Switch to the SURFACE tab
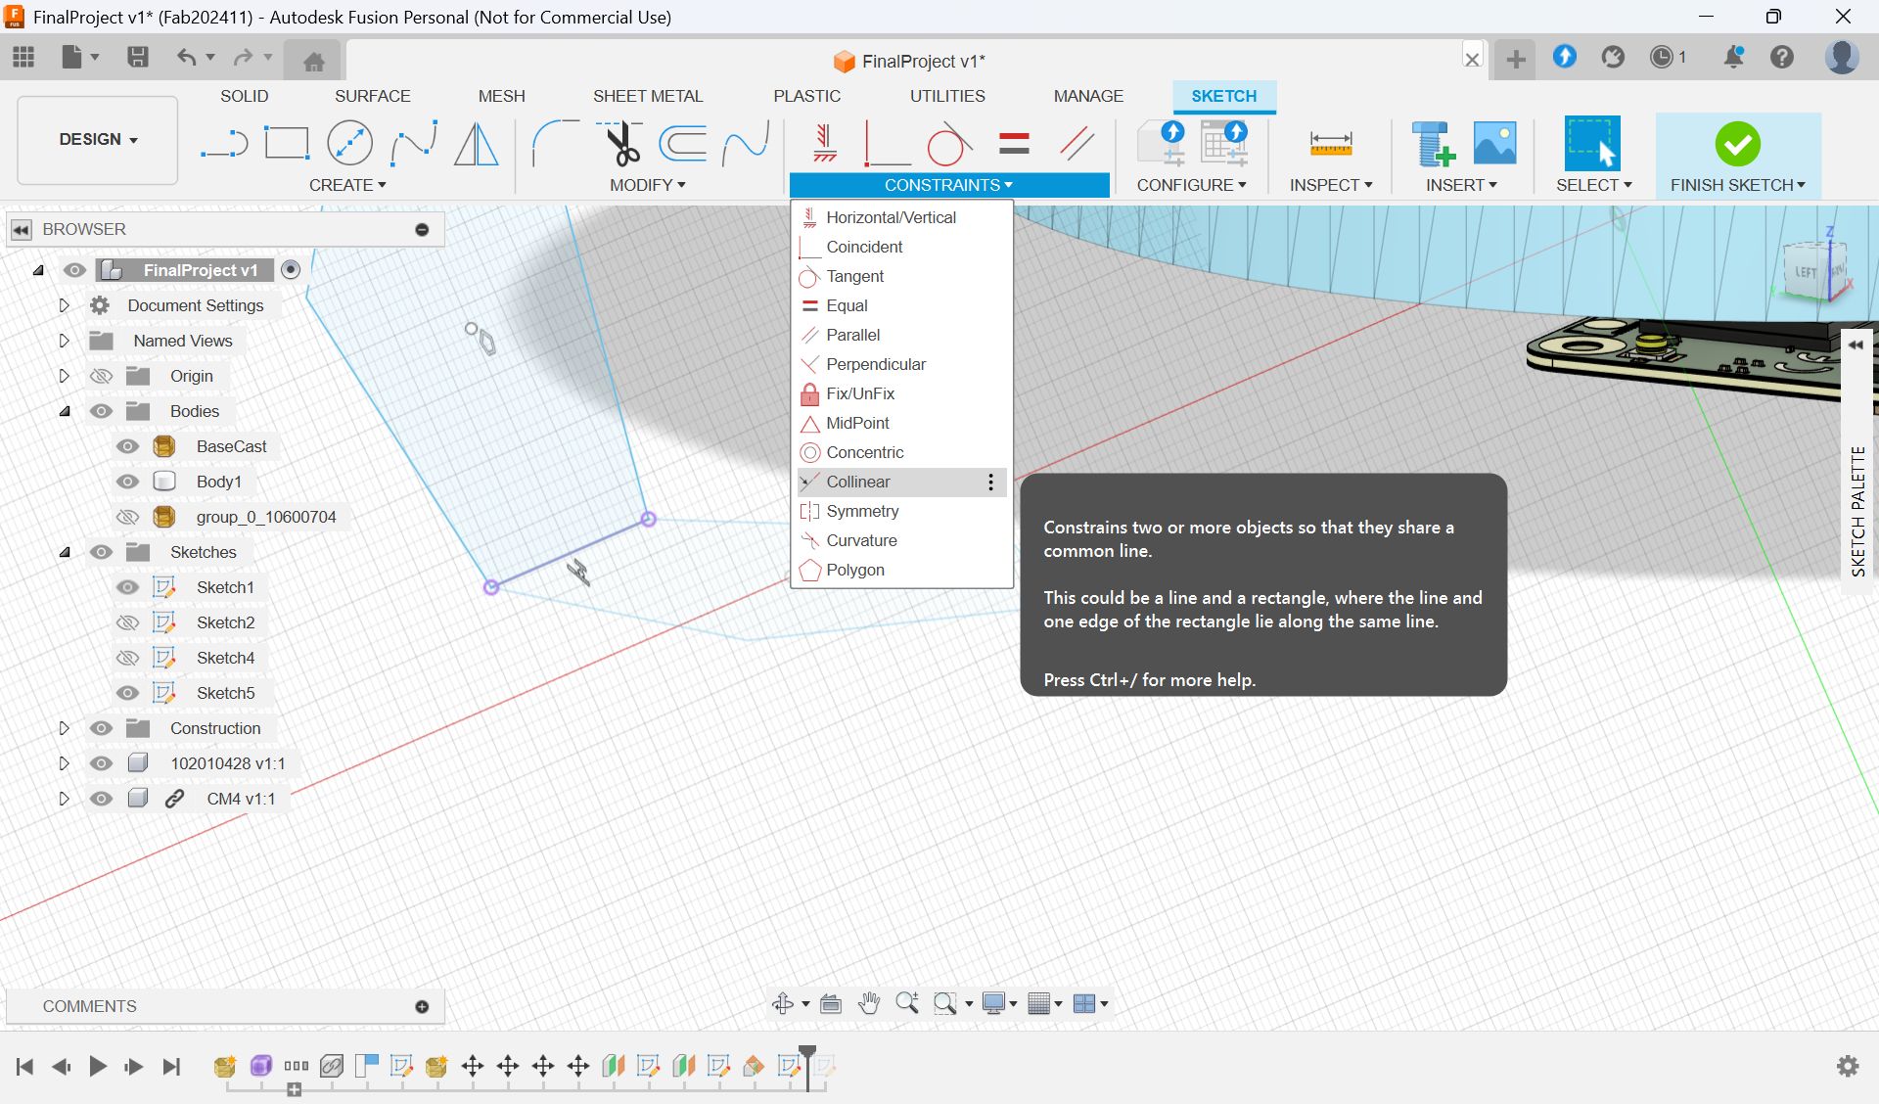The height and width of the screenshot is (1104, 1879). point(372,96)
